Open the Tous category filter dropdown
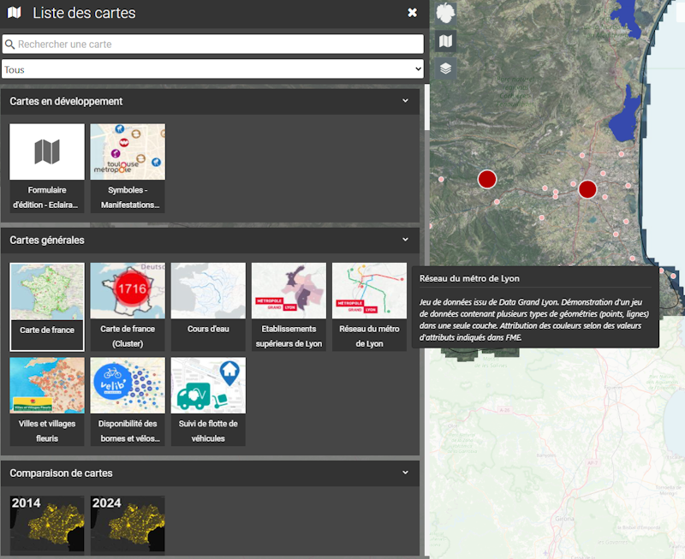 point(212,69)
